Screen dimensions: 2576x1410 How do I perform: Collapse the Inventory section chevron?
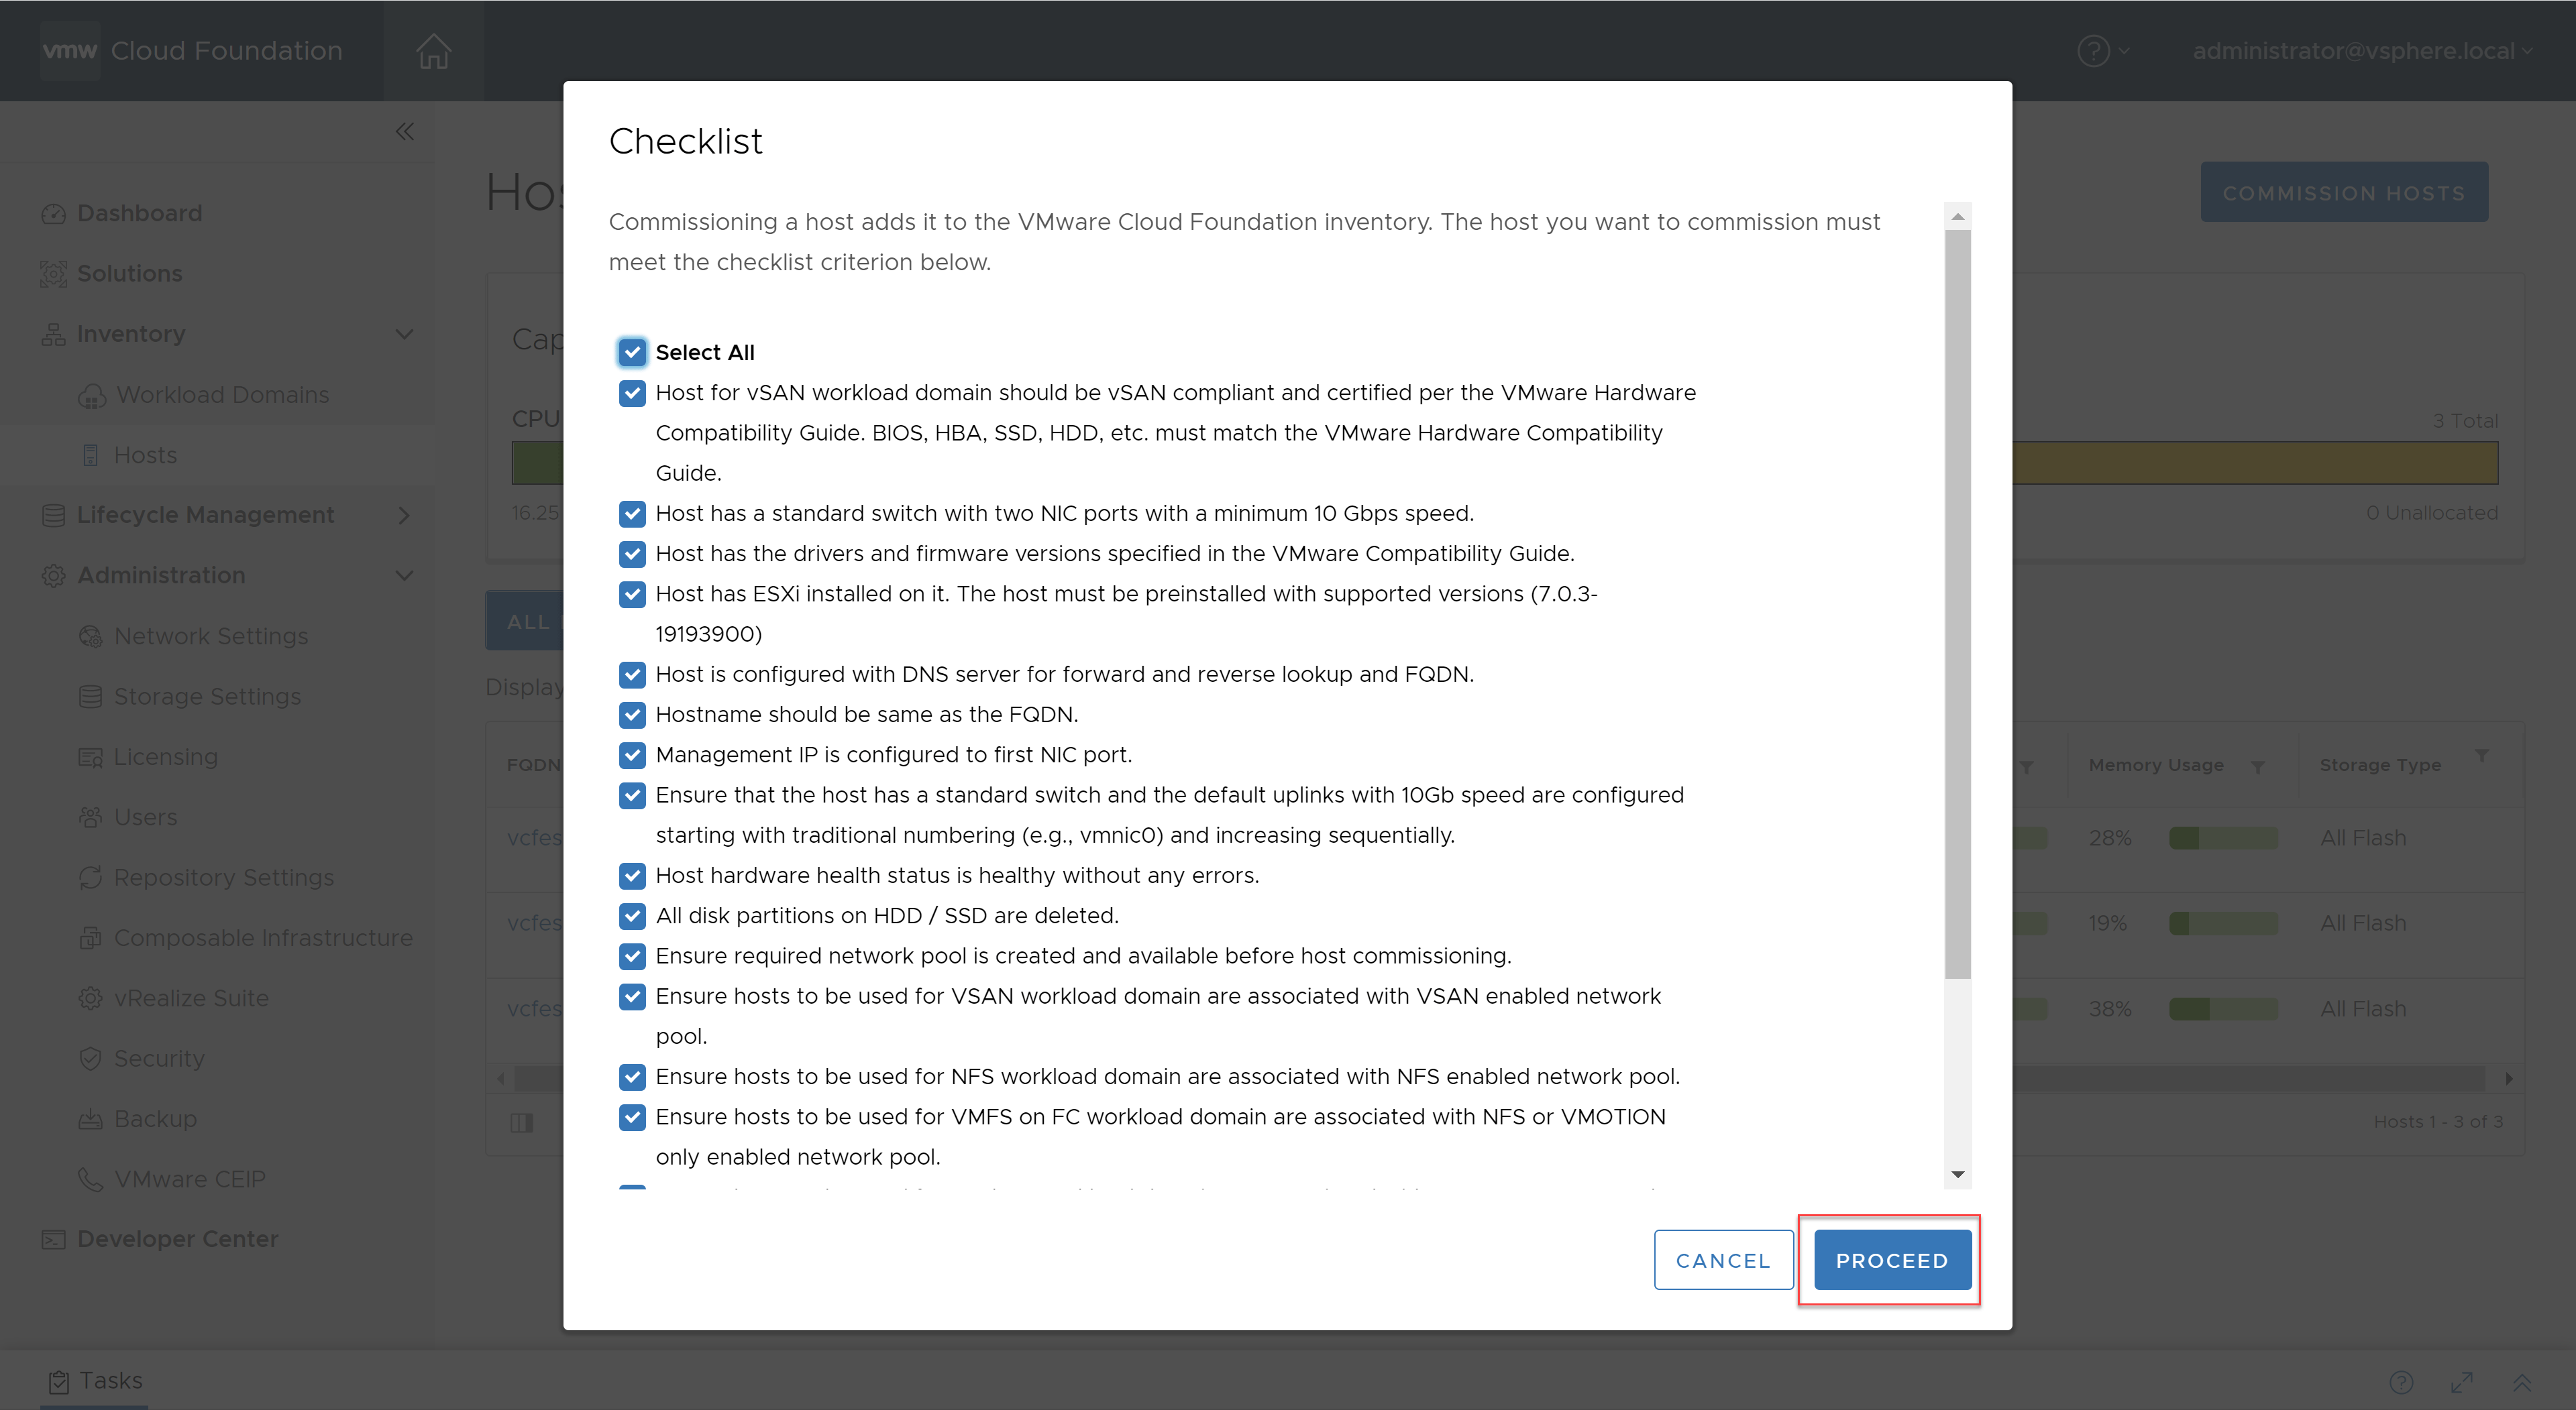click(x=404, y=334)
